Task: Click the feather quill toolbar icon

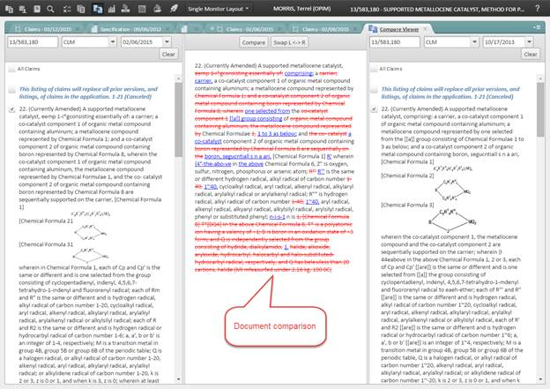Action: coord(174,9)
